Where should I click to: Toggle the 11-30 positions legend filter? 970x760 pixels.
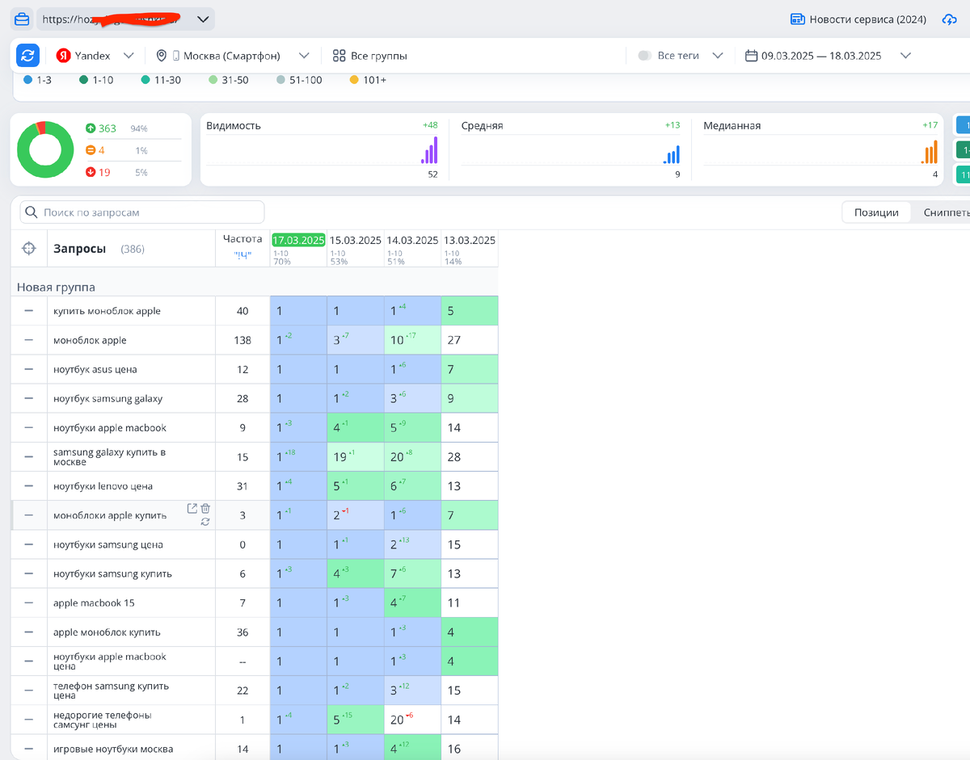[162, 80]
